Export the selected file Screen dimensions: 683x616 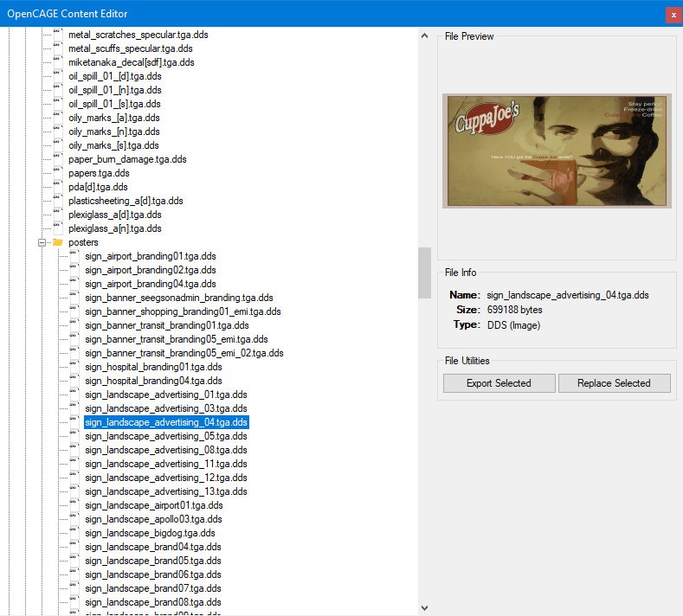click(x=499, y=383)
